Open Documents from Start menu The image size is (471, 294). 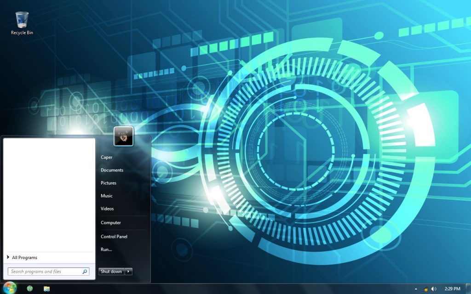pyautogui.click(x=112, y=170)
